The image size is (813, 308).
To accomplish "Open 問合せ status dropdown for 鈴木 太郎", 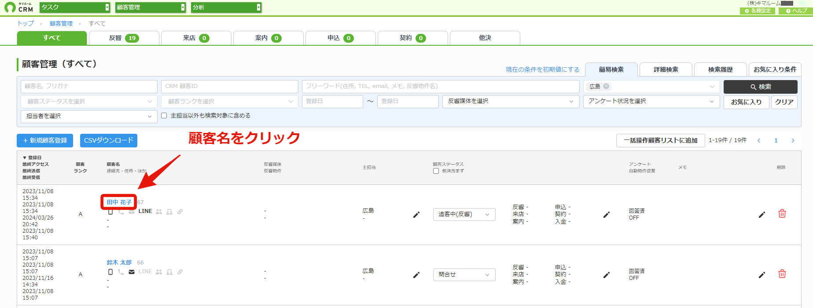I will click(464, 275).
